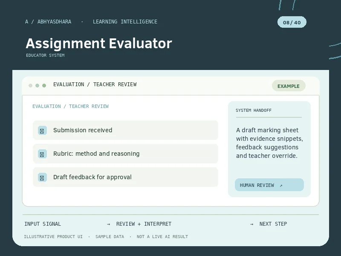The image size is (341, 256).
Task: Click the arrow icon in Human Review button
Action: [281, 186]
